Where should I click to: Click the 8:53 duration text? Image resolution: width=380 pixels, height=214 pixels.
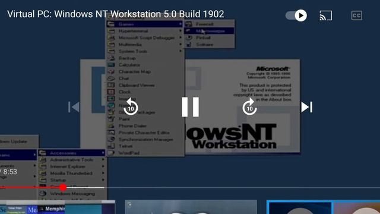(x=10, y=172)
